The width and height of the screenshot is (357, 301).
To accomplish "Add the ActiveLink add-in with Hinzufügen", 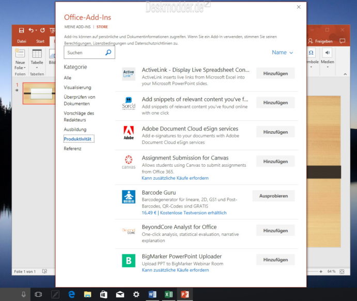I will tap(275, 73).
